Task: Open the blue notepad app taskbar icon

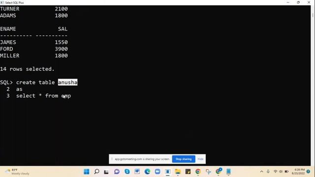Action: (x=228, y=172)
